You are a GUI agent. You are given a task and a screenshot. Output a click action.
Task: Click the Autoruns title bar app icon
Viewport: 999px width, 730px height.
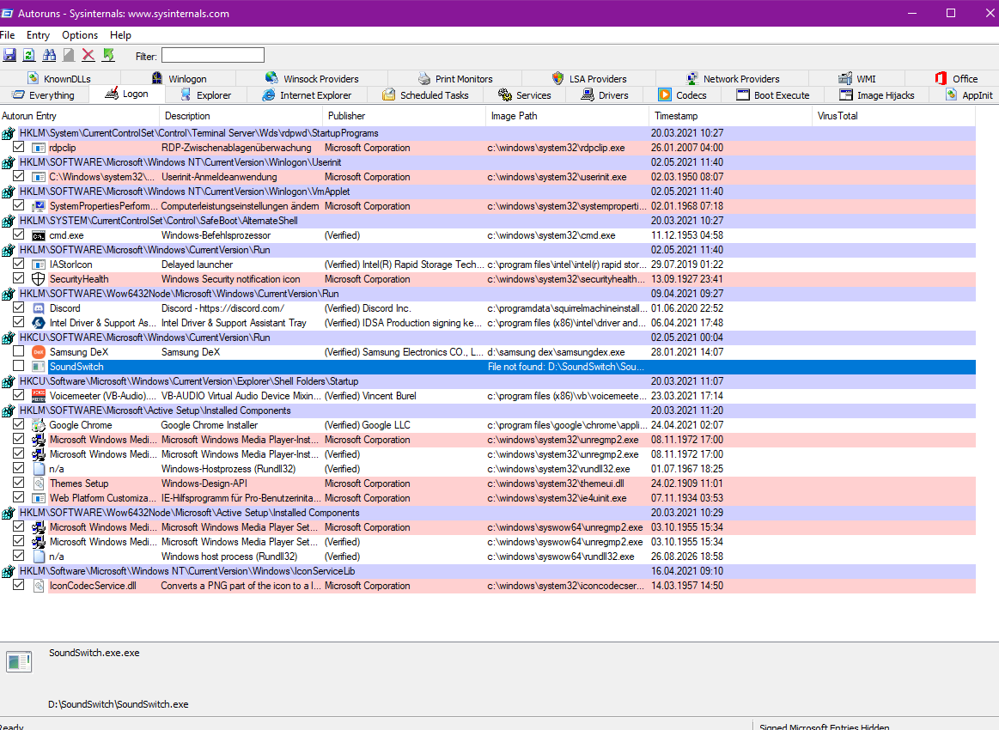tap(8, 14)
